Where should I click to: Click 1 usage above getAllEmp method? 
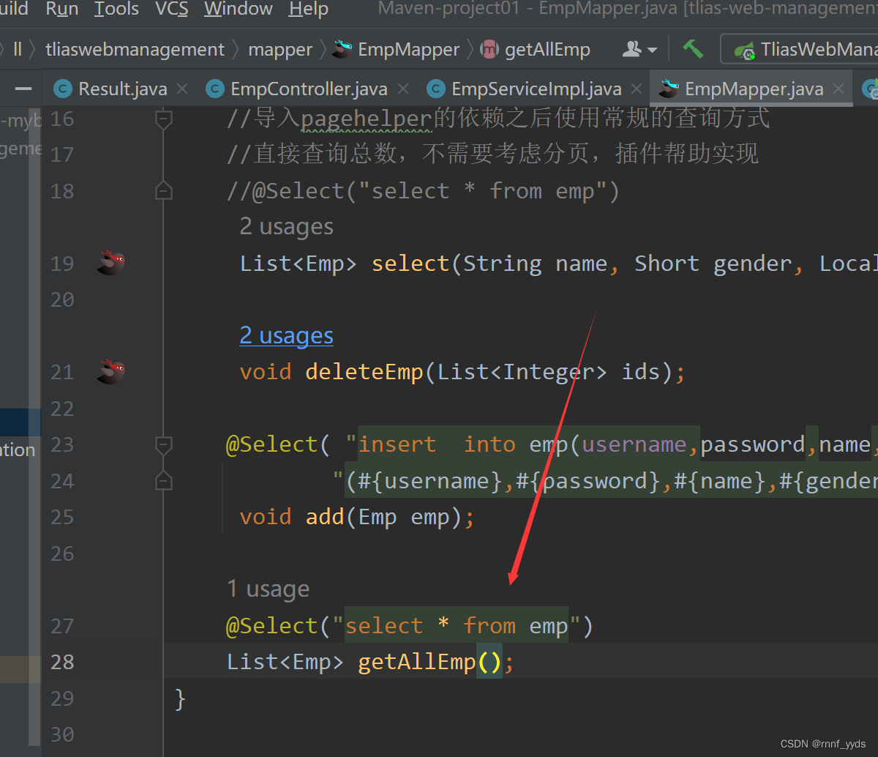pos(268,588)
